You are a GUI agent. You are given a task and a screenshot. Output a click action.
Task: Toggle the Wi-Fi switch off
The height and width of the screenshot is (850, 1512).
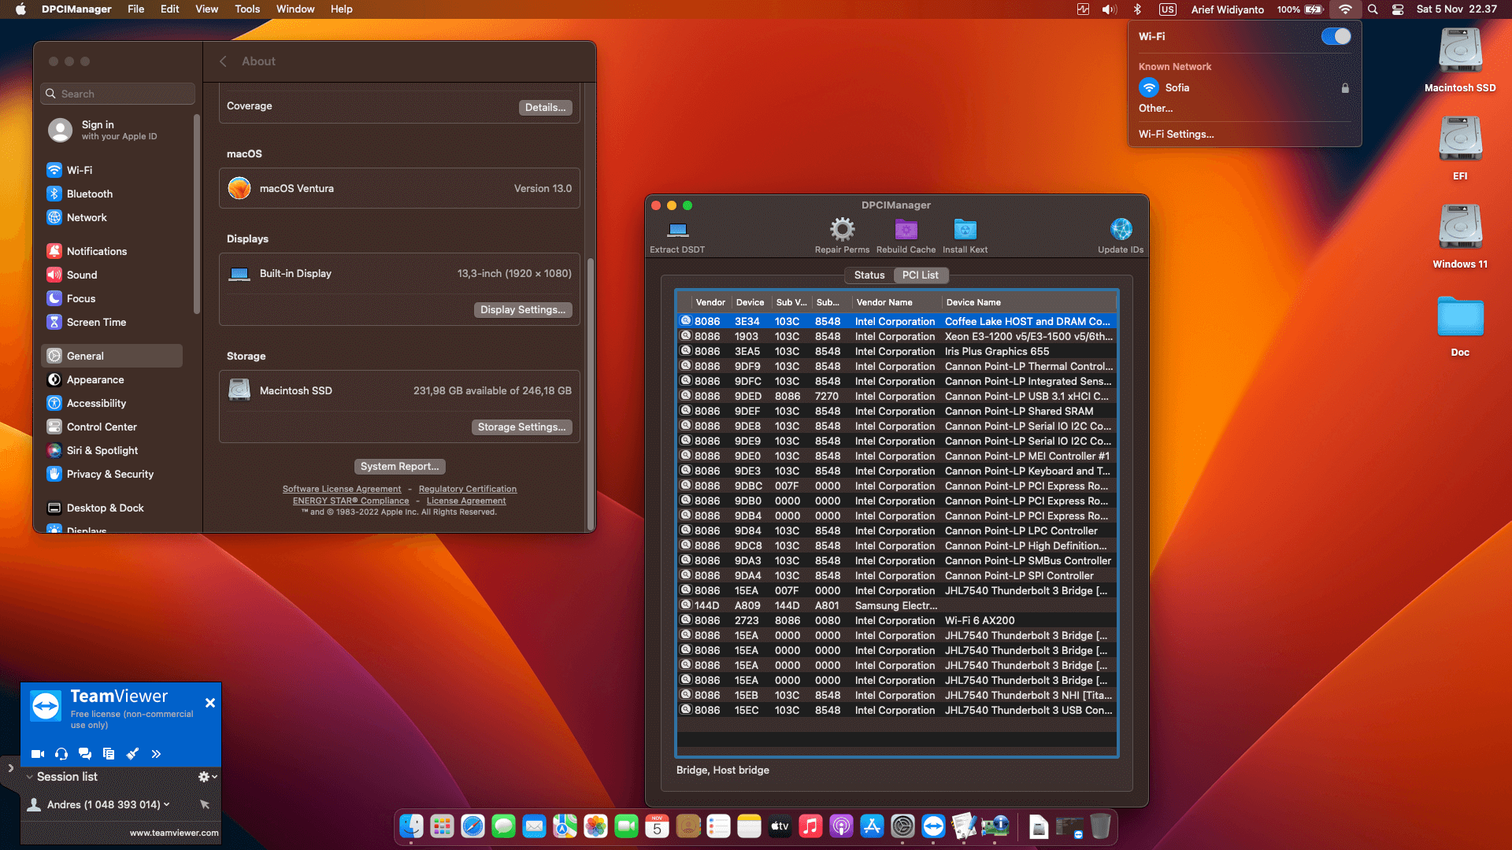click(x=1336, y=36)
